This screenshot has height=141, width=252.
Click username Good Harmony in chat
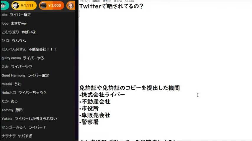(x=13, y=75)
